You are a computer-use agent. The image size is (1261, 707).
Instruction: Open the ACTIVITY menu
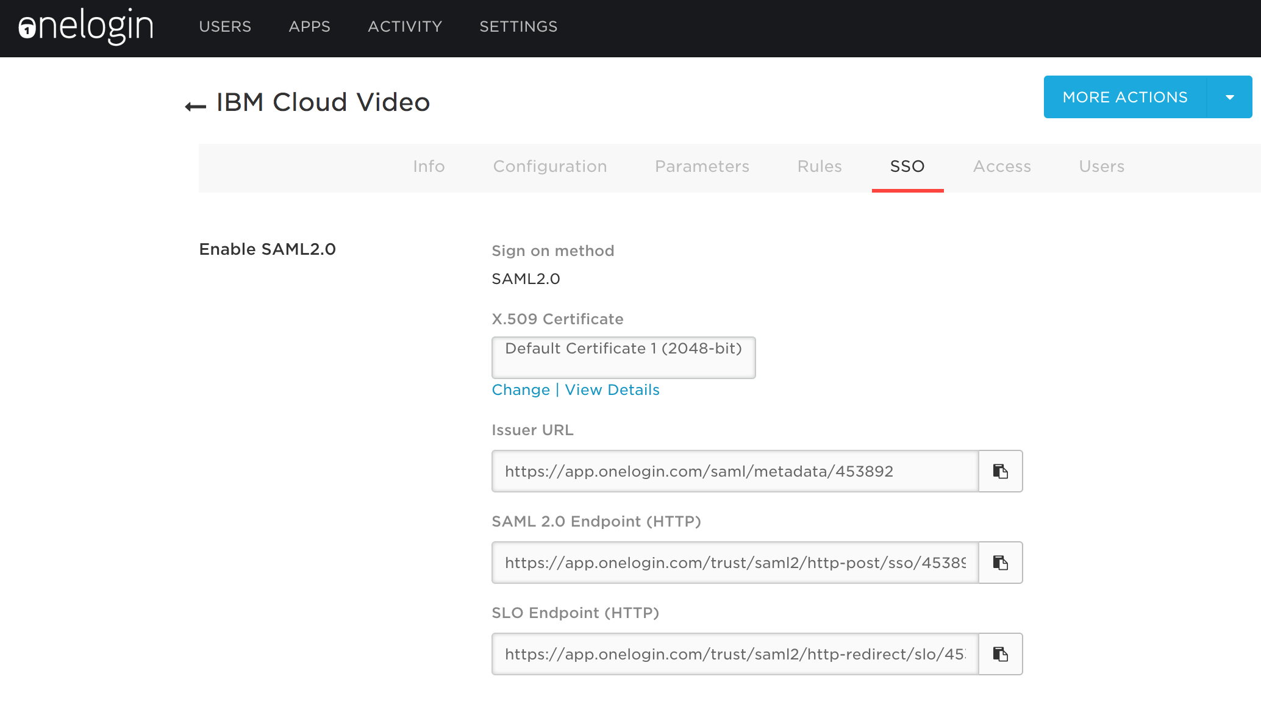(x=405, y=27)
